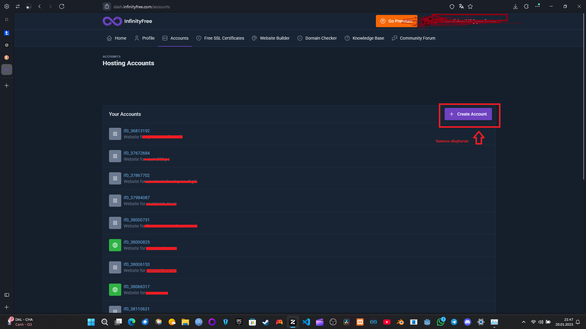Open the browser extensions puzzle icon
This screenshot has height=329, width=586.
pos(526,6)
